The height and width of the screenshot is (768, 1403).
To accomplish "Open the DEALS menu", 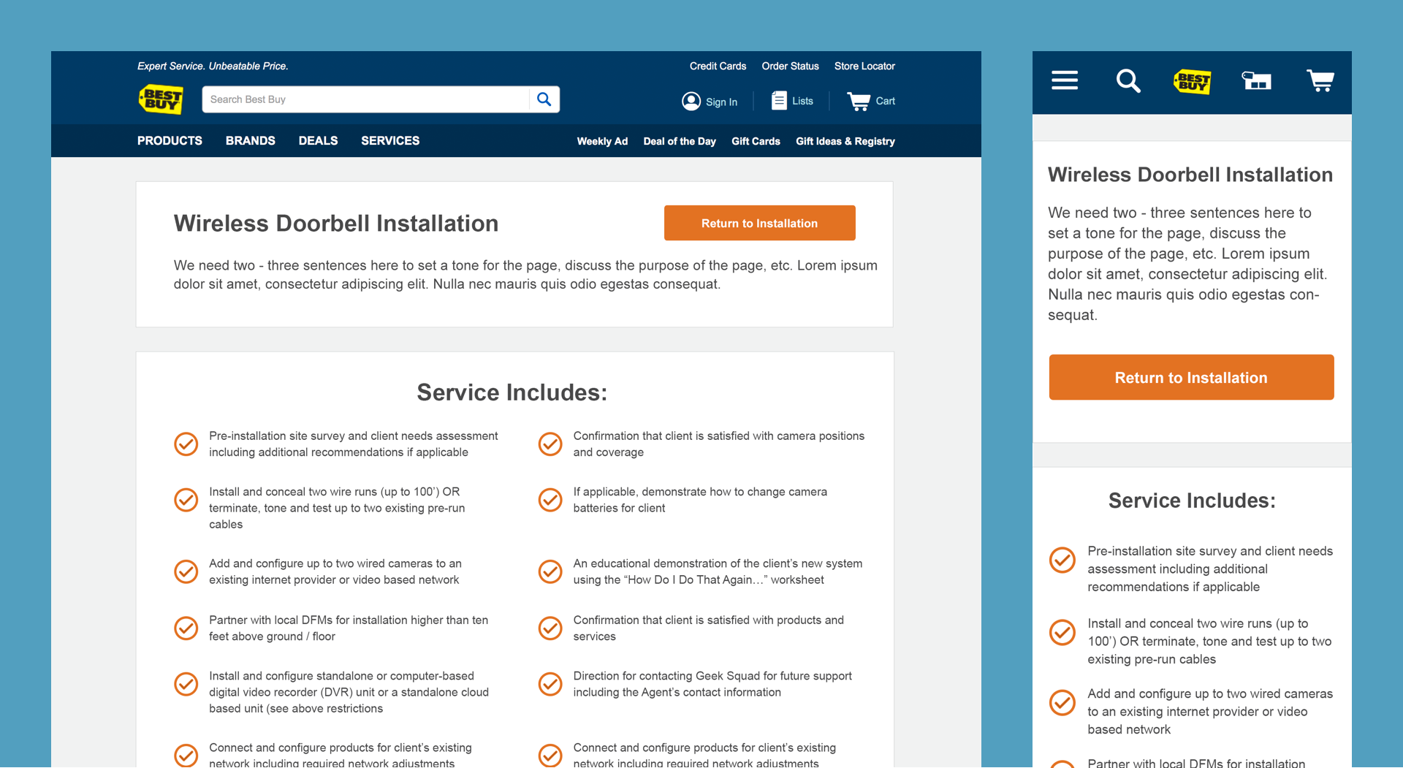I will [318, 140].
